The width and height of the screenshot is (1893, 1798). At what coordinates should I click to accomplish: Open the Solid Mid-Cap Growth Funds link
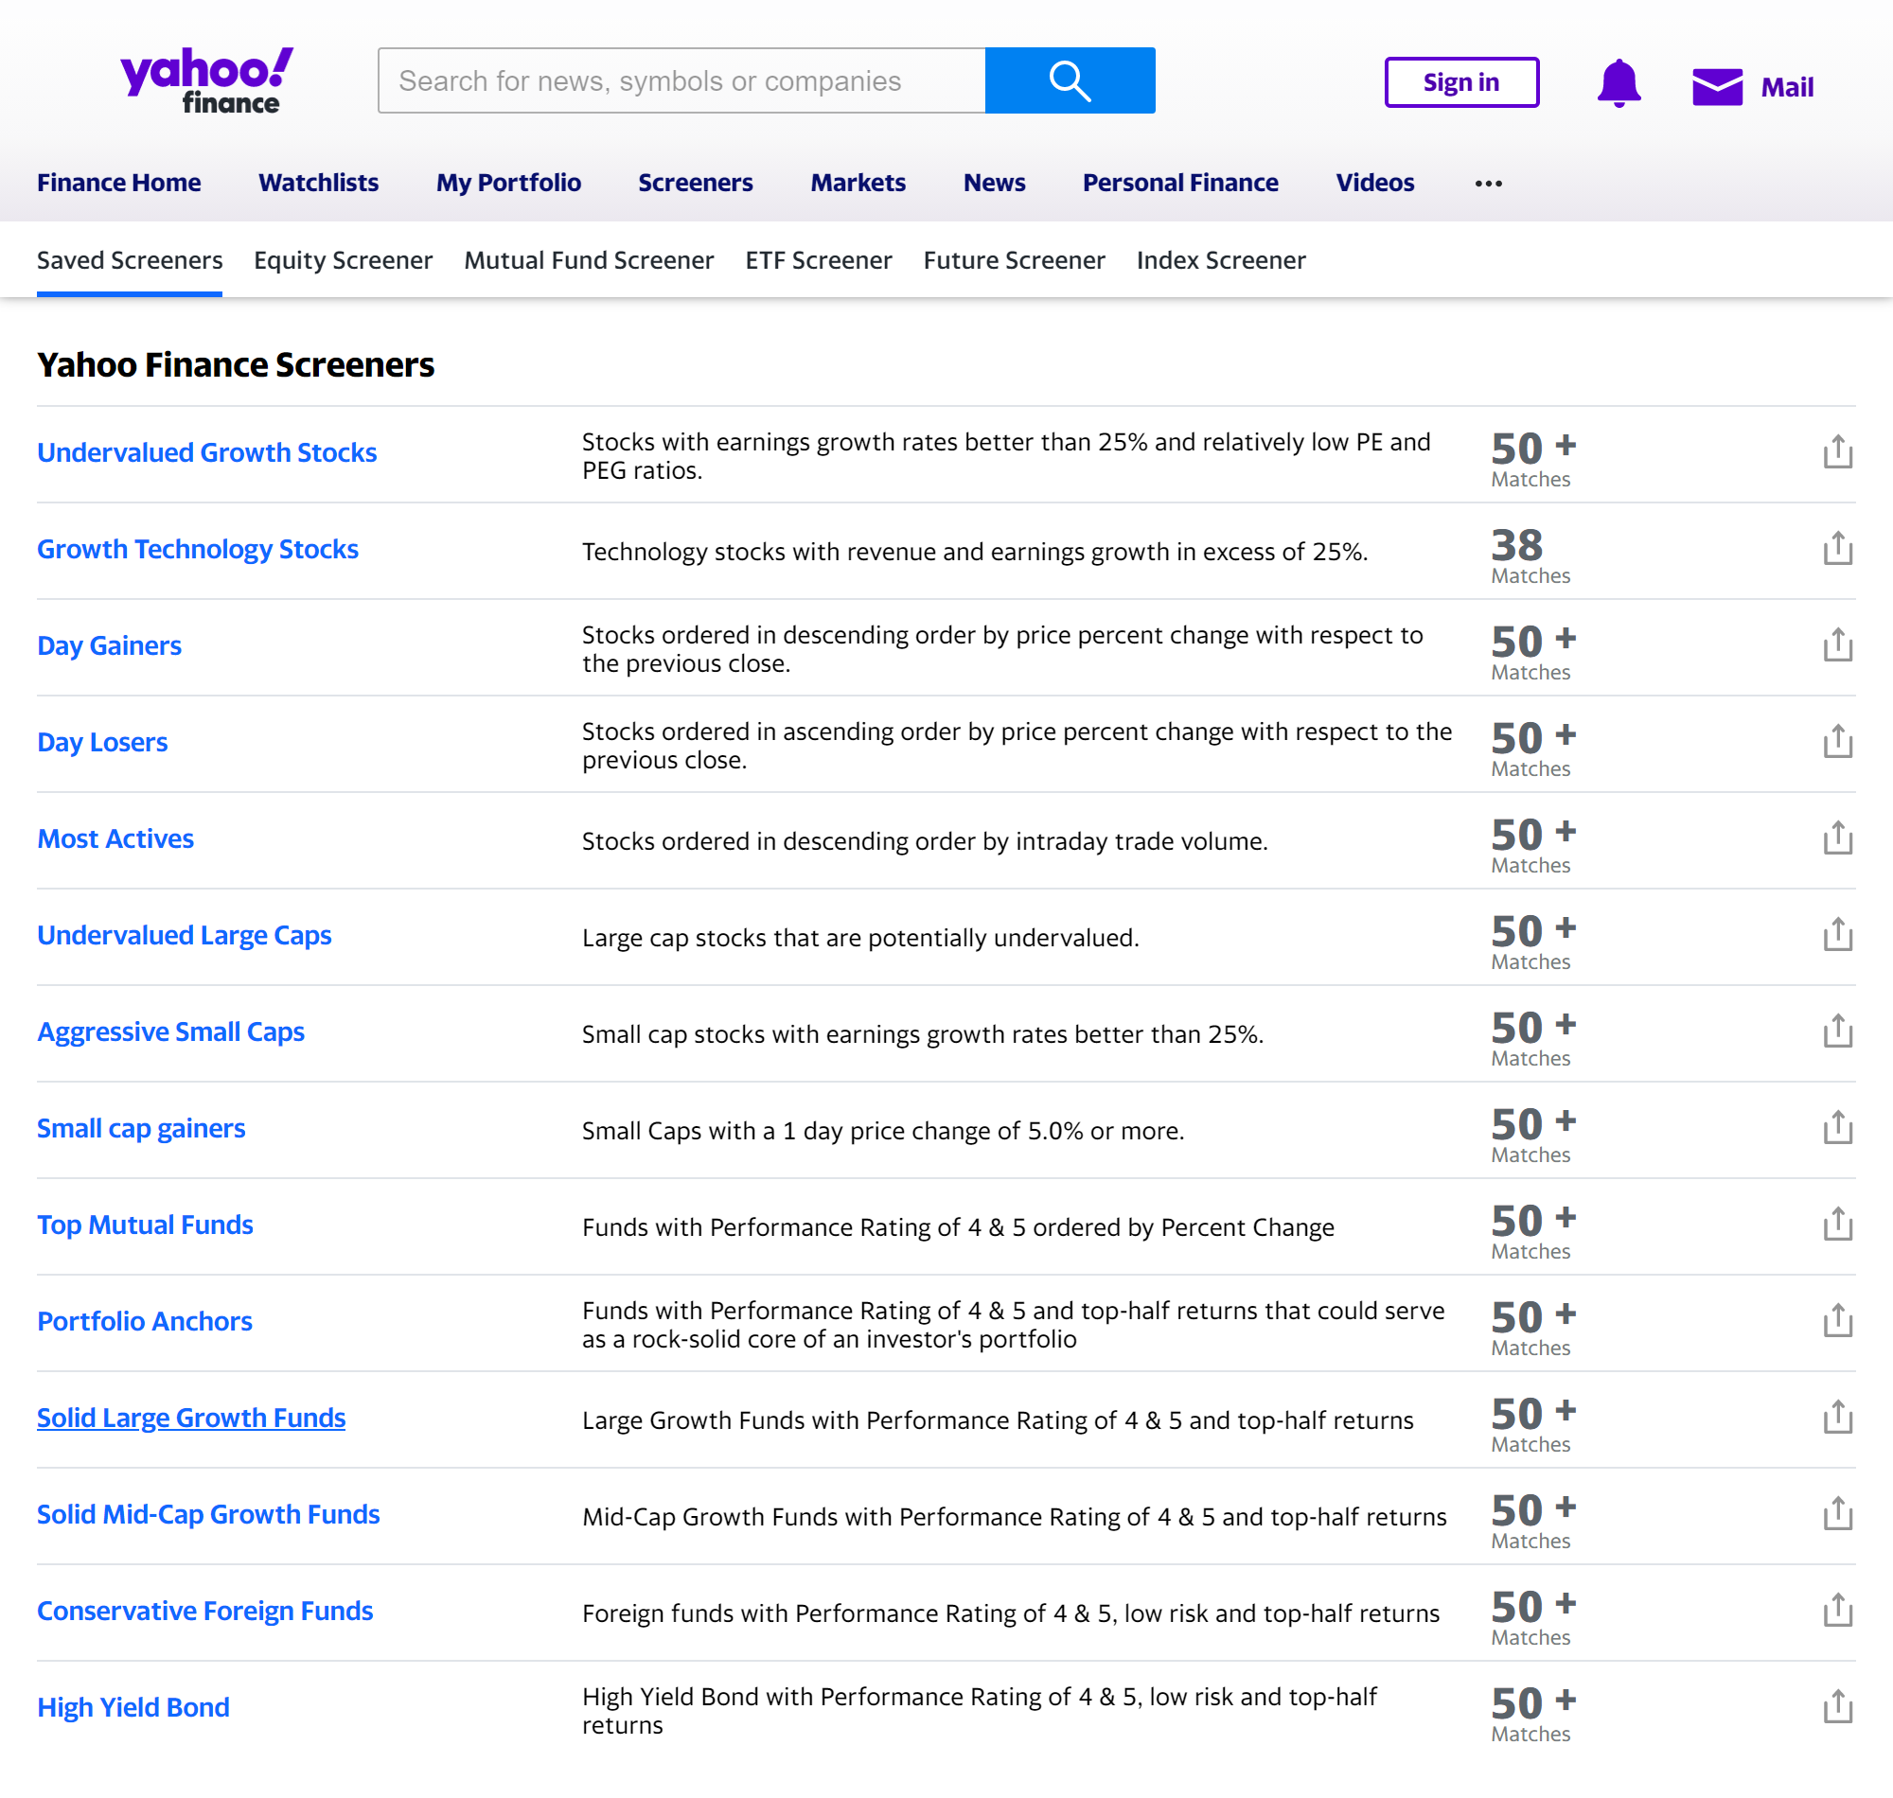208,1515
